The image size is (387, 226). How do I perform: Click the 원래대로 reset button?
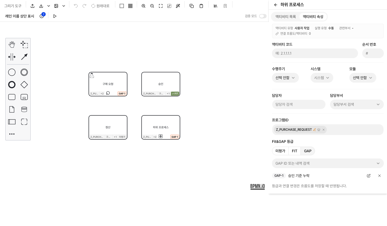pyautogui.click(x=100, y=6)
